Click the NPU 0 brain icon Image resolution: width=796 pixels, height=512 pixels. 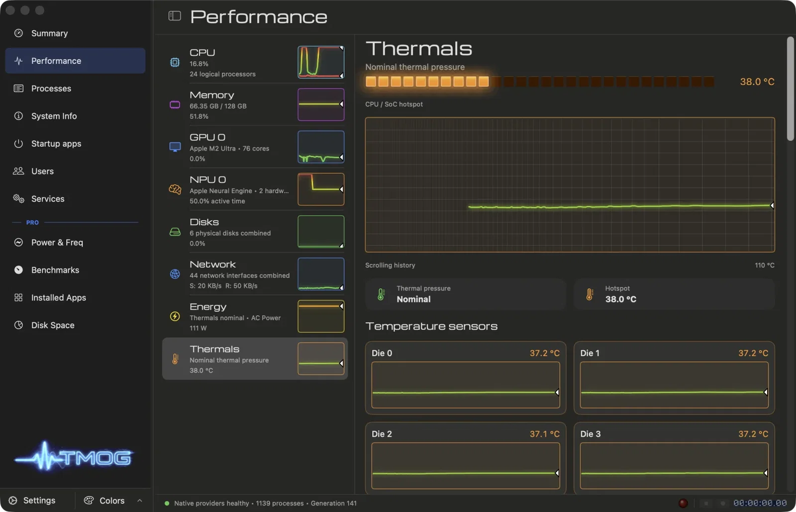click(175, 189)
